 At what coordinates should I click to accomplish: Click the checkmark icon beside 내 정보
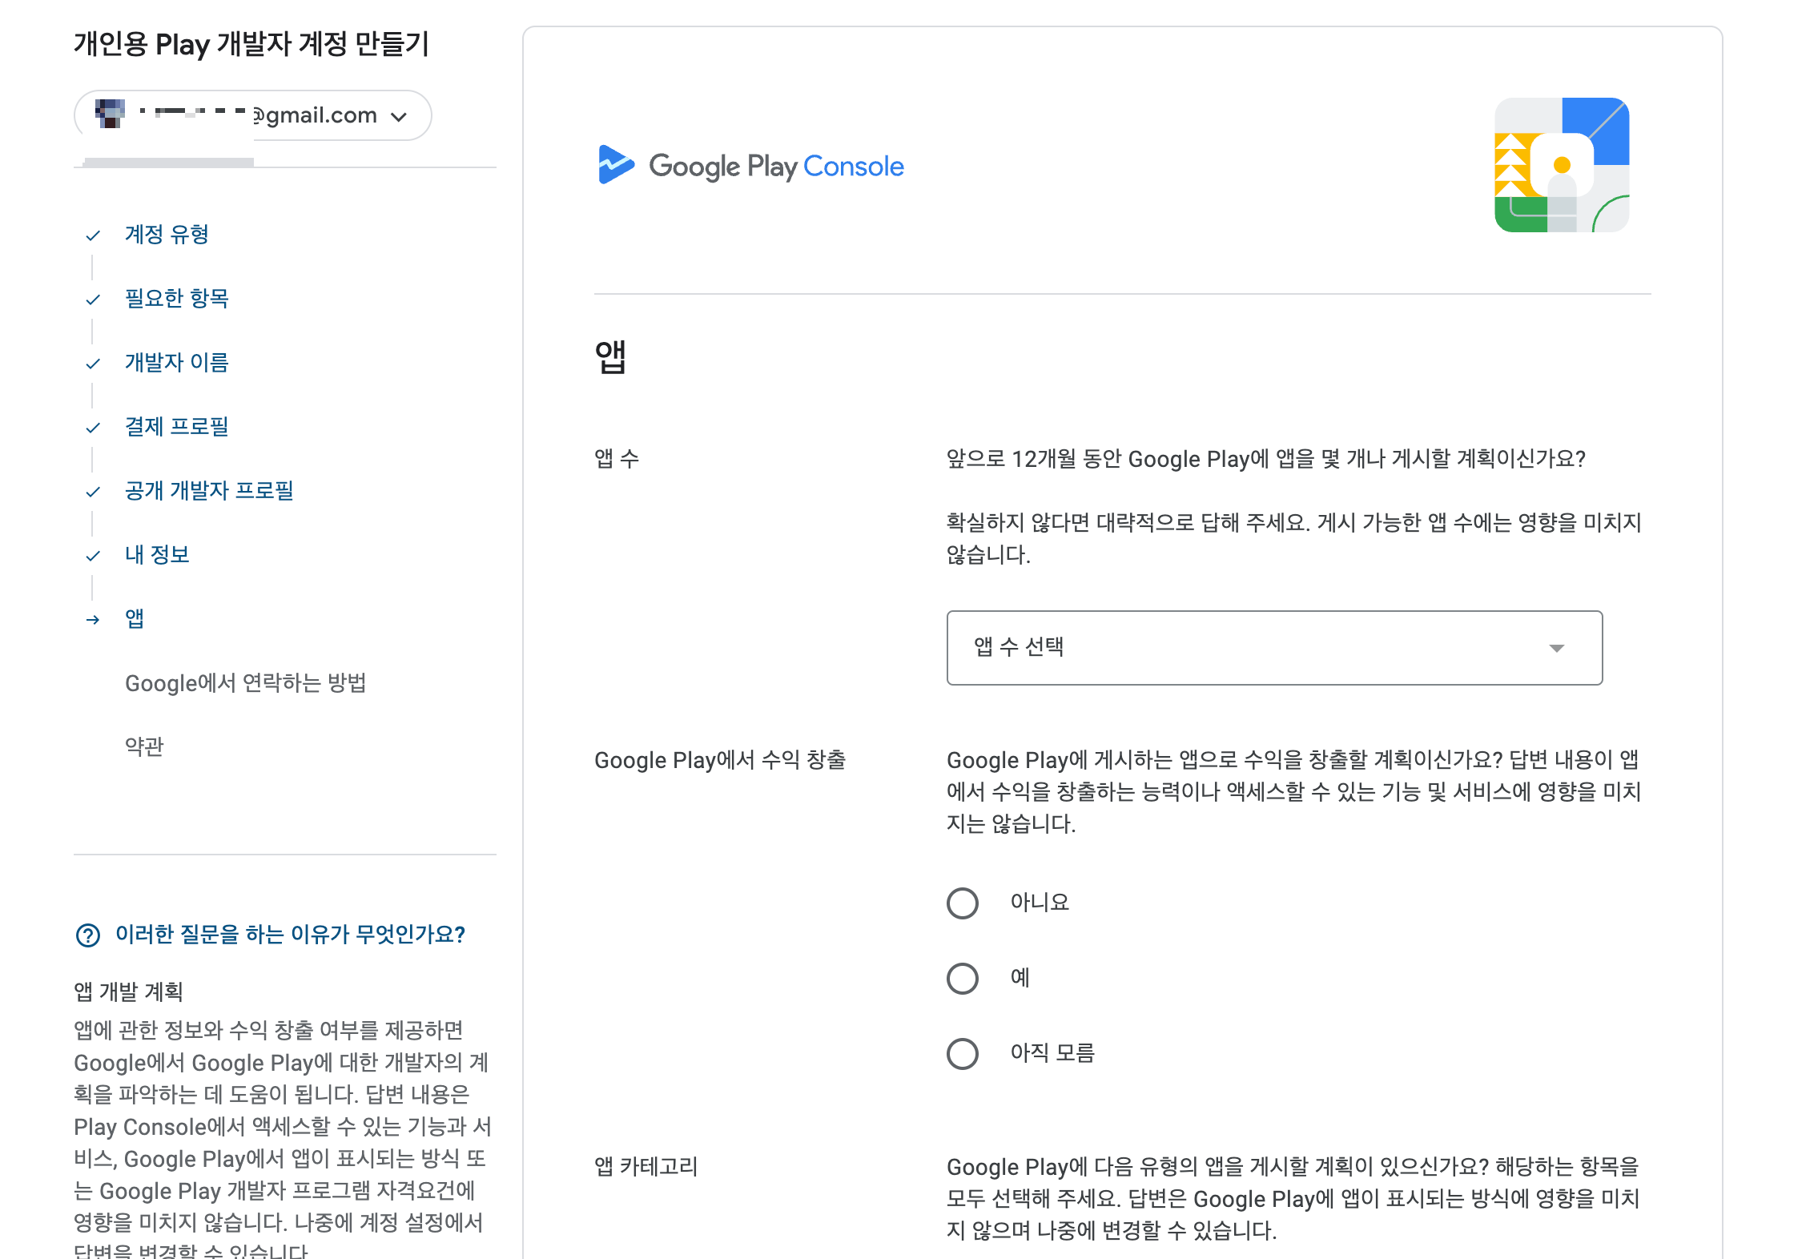click(x=93, y=556)
